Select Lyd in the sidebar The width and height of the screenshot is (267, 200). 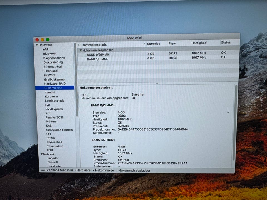tap(48, 105)
